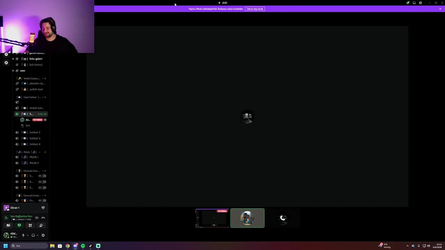445x250 pixels.
Task: Open the discover servers compass icon
Action: (6, 63)
